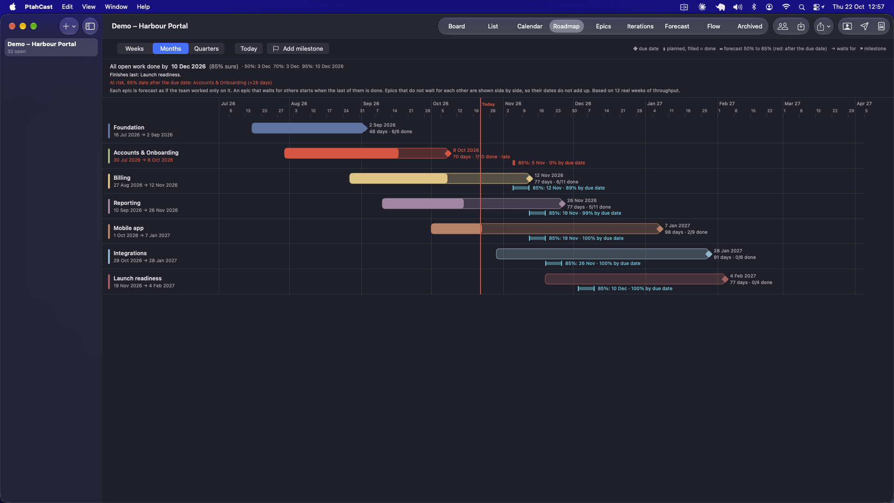Viewport: 894px width, 503px height.
Task: Open the team members people icon
Action: point(783,27)
